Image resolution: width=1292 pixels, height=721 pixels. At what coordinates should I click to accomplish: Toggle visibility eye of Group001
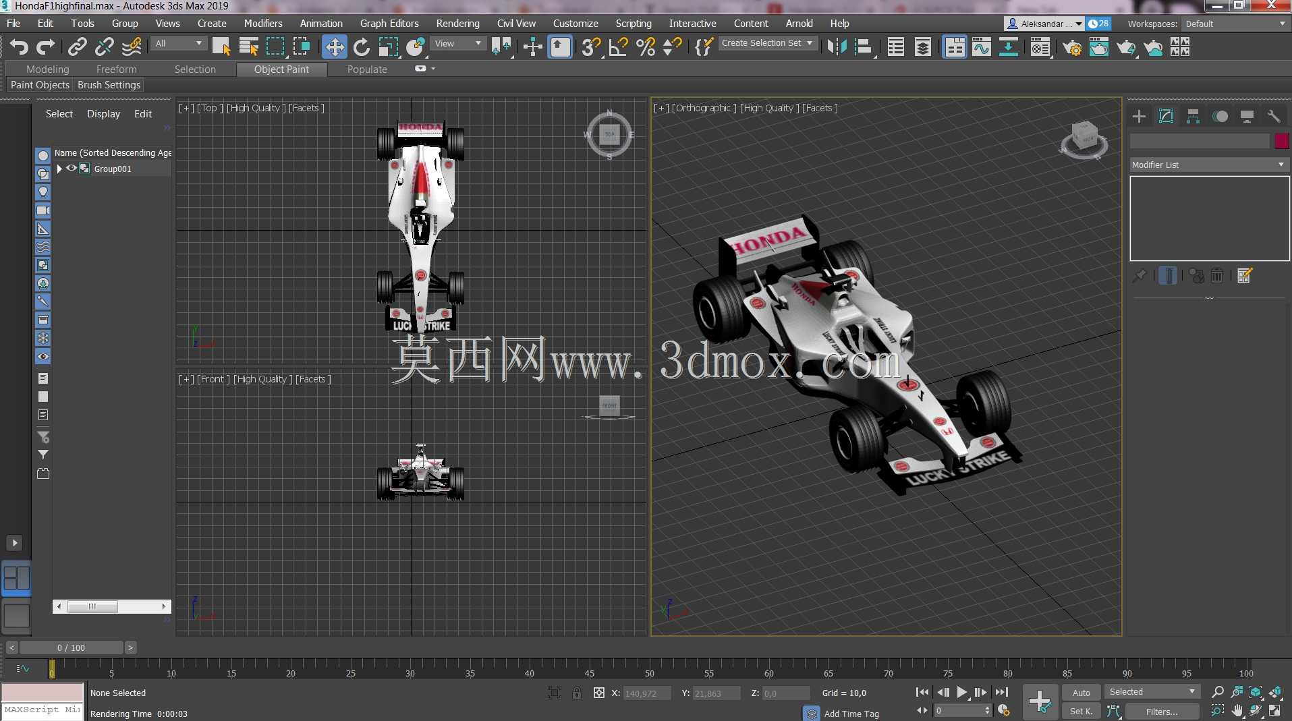(x=71, y=169)
